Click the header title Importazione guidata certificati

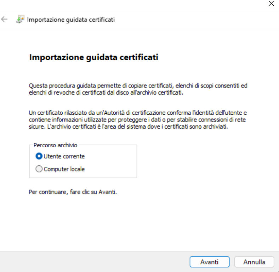tap(71, 19)
